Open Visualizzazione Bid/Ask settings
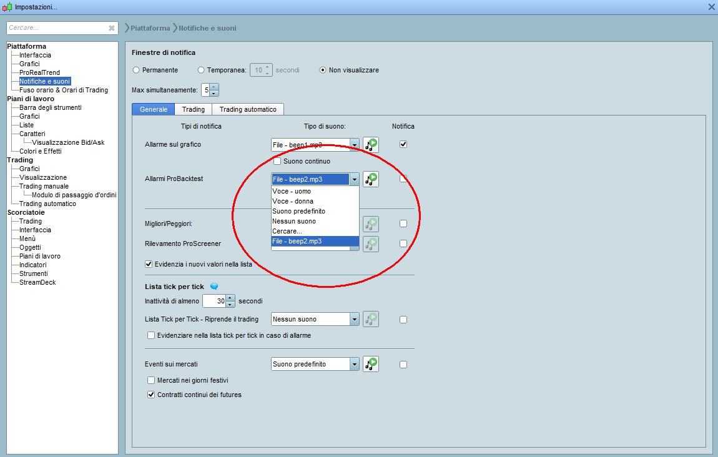718x457 pixels. [x=68, y=142]
